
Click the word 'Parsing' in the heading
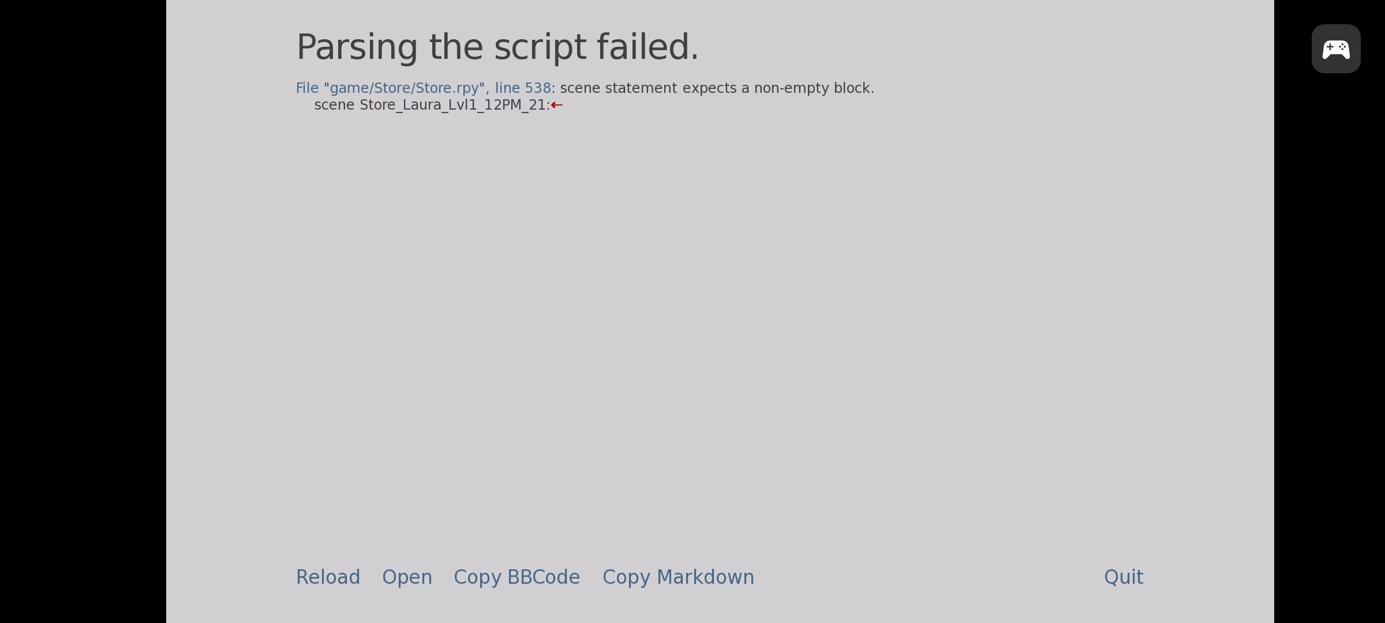coord(357,48)
